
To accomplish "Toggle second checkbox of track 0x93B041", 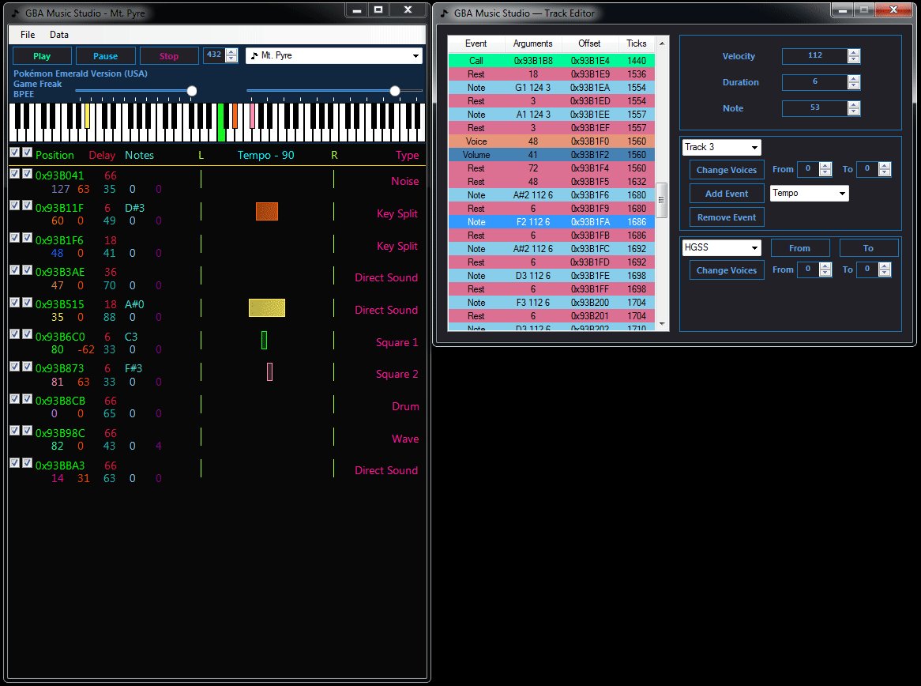I will (27, 173).
